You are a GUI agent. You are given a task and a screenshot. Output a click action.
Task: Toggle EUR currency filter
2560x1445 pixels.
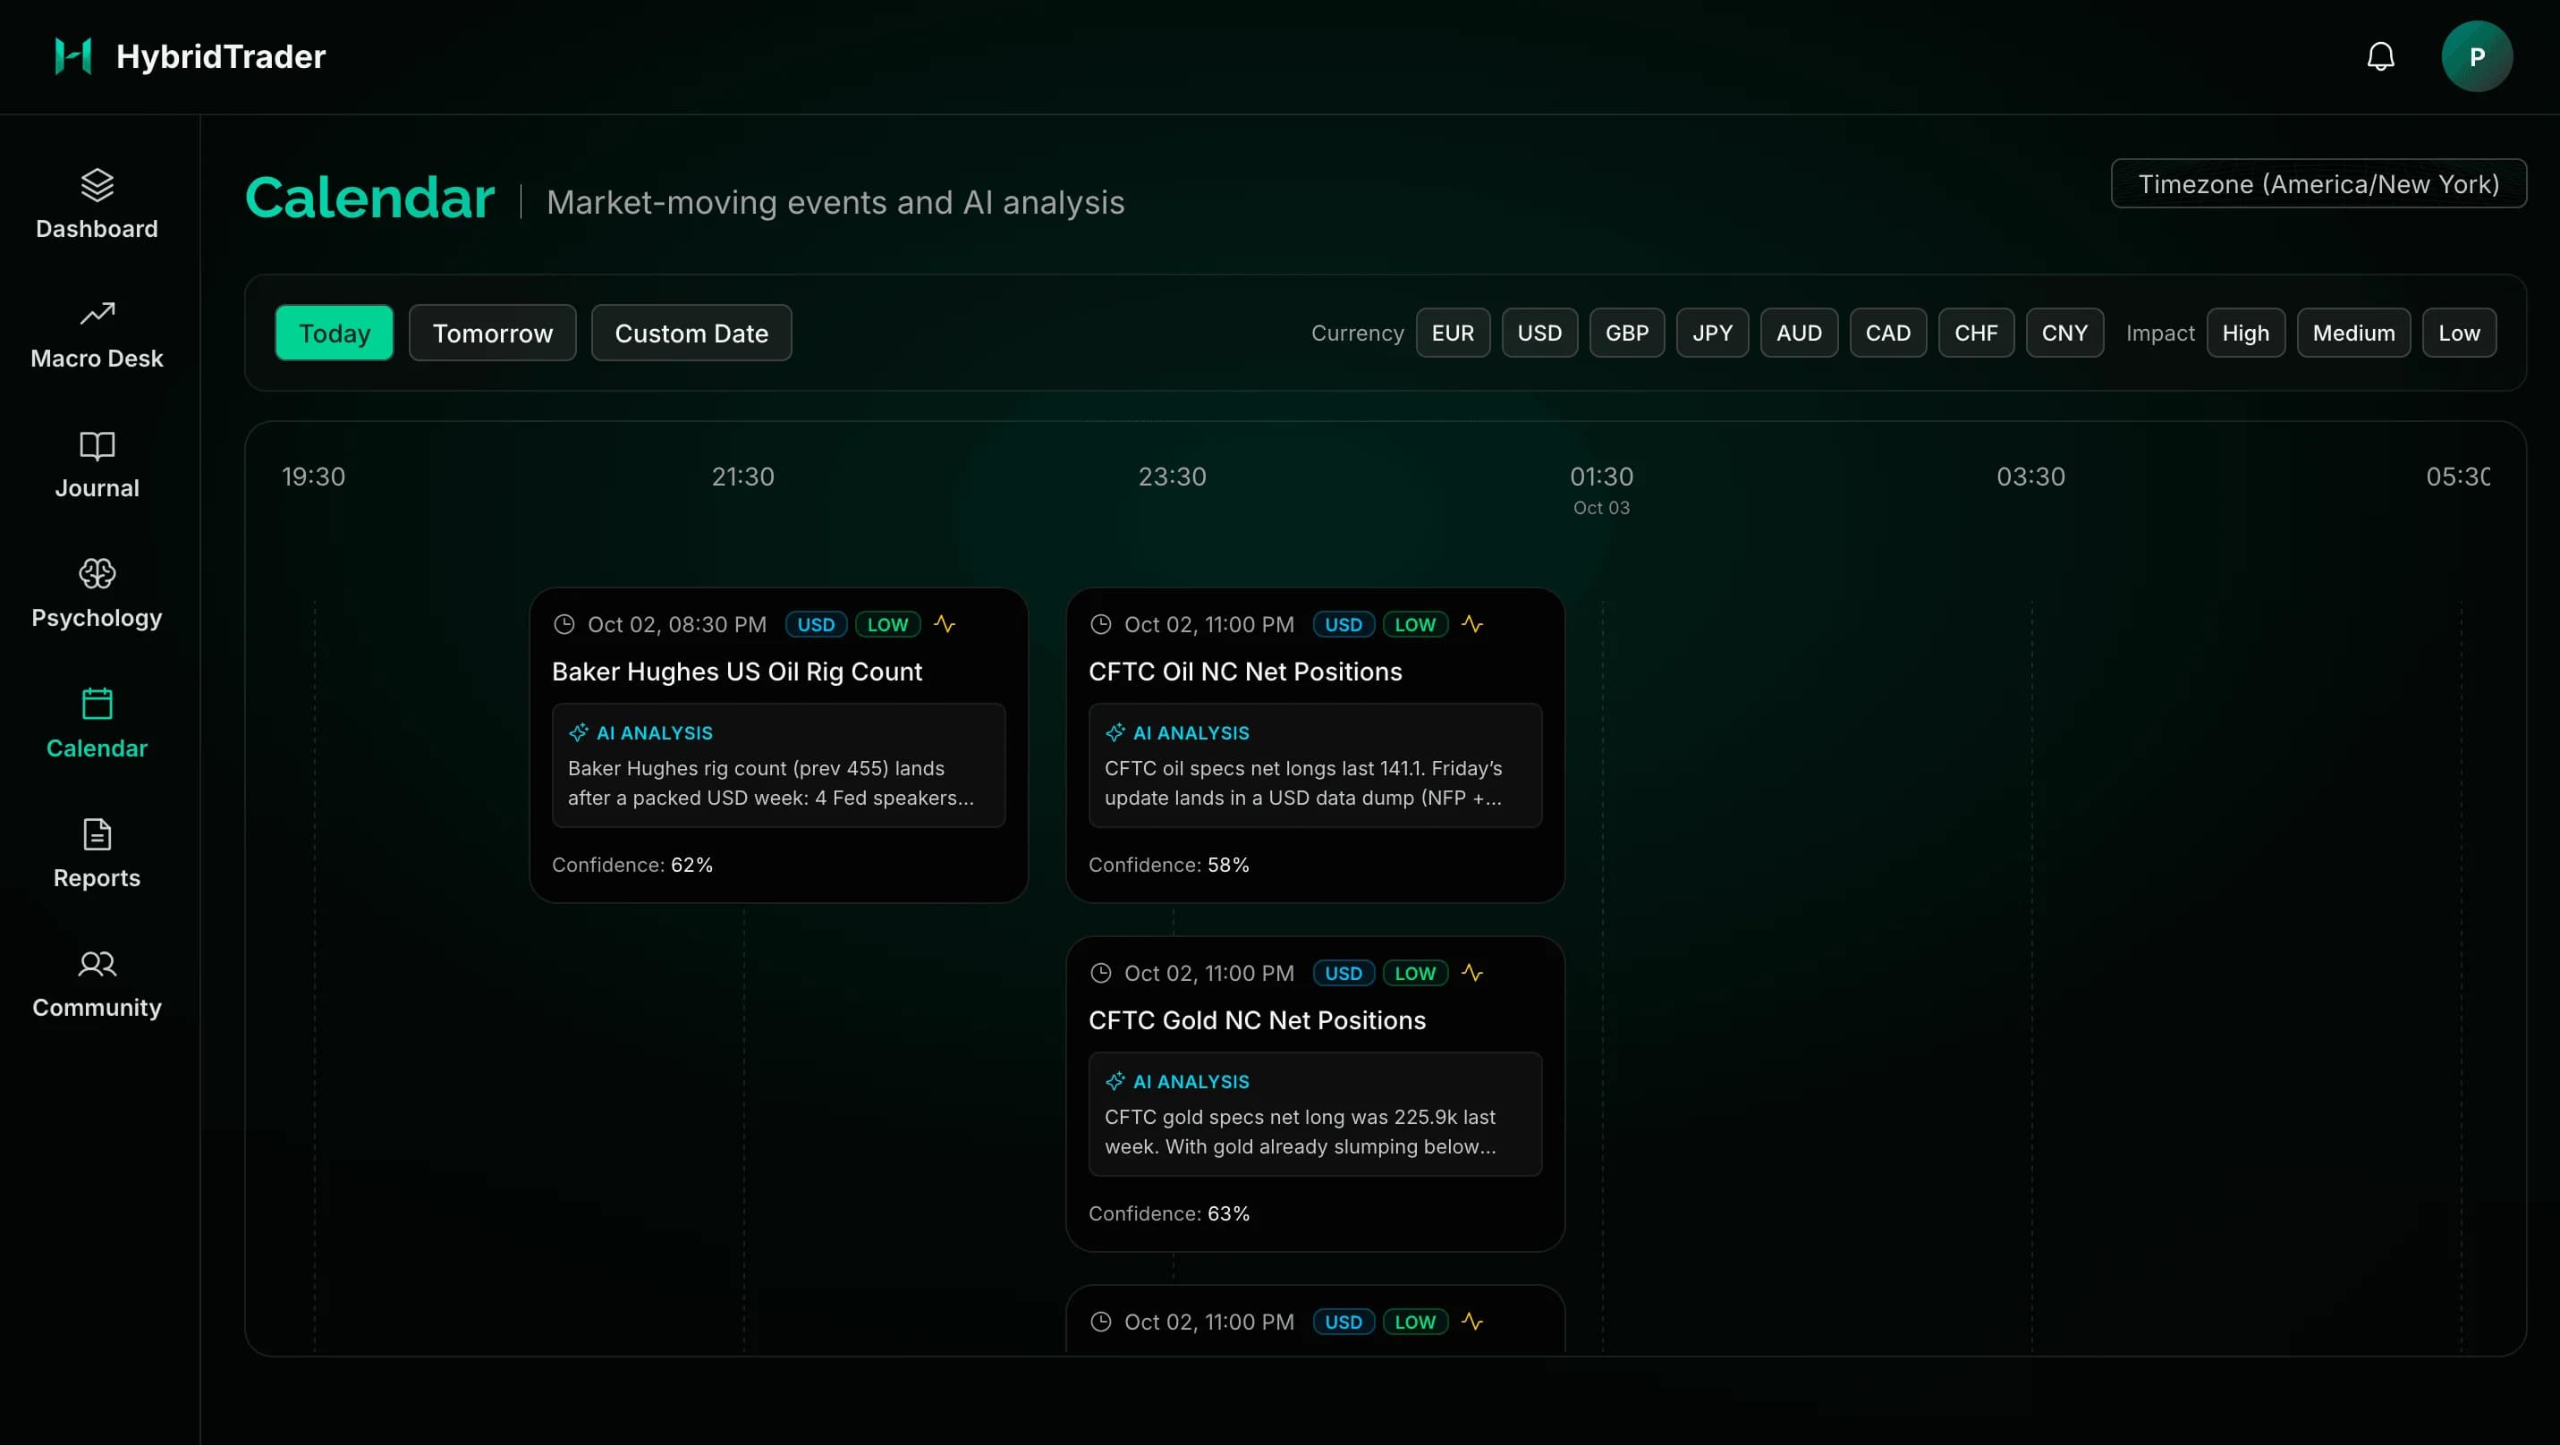[x=1452, y=333]
